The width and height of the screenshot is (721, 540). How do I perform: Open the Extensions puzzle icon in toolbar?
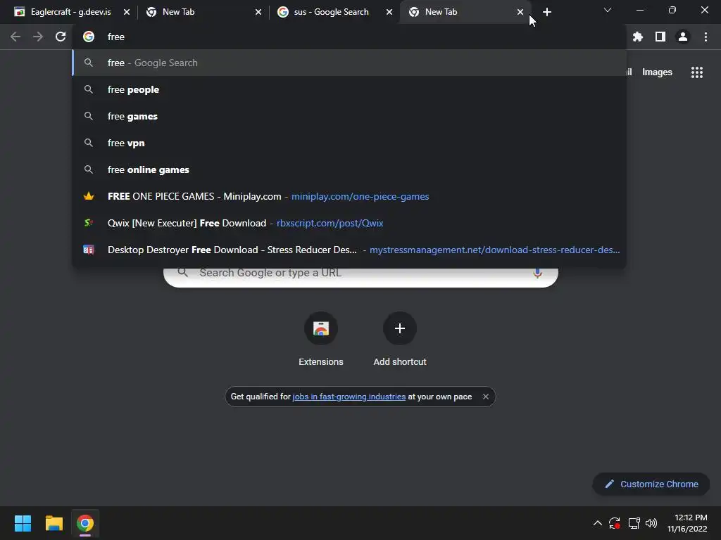(637, 37)
